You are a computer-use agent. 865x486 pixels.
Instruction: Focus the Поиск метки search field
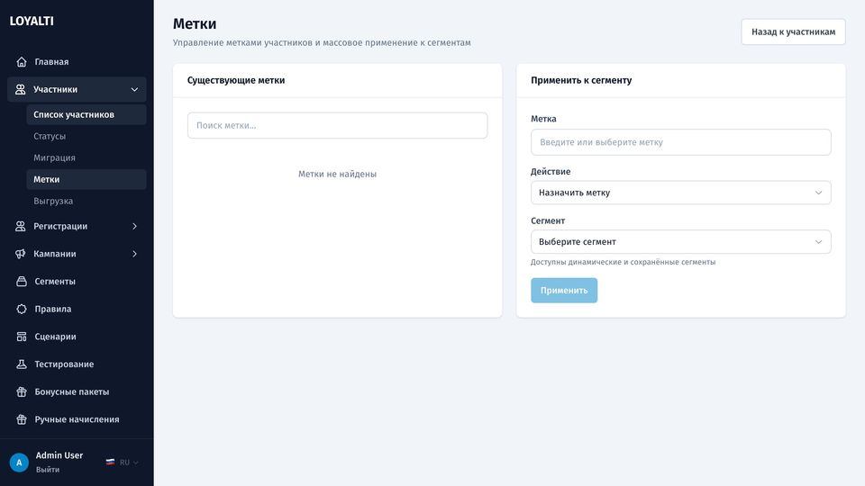pyautogui.click(x=338, y=126)
